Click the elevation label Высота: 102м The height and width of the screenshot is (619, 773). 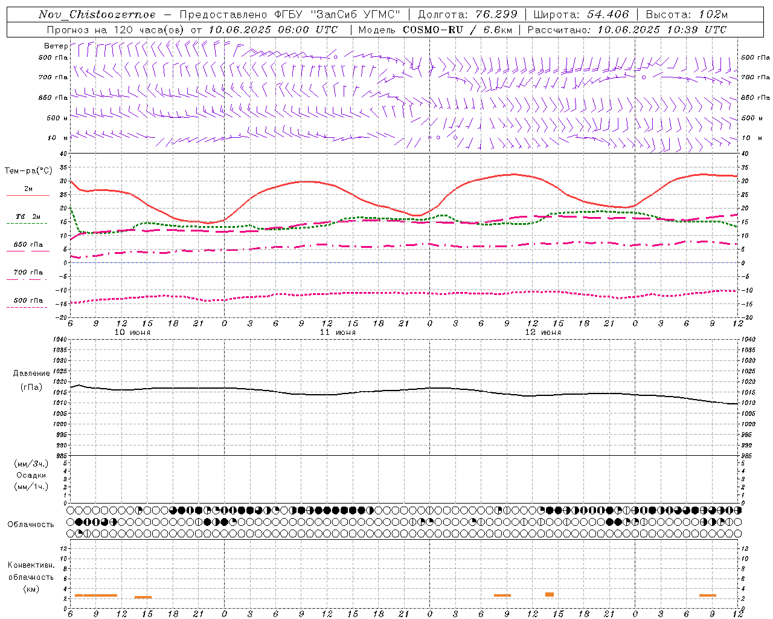[687, 15]
